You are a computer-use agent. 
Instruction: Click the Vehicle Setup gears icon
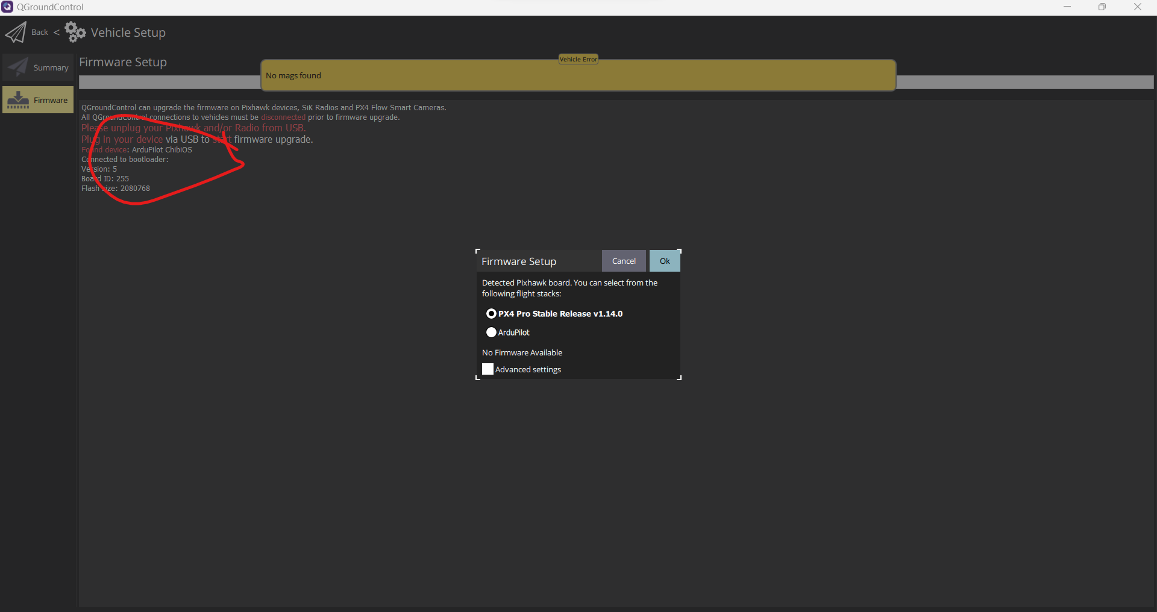pyautogui.click(x=75, y=32)
